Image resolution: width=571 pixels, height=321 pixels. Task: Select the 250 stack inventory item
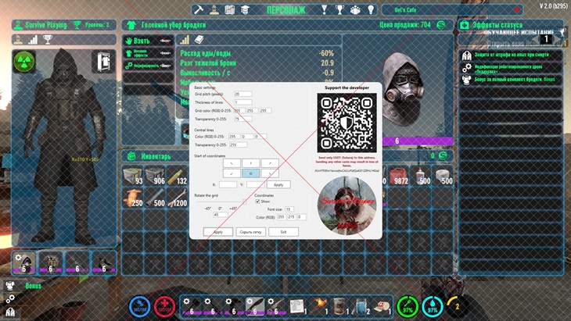133,198
